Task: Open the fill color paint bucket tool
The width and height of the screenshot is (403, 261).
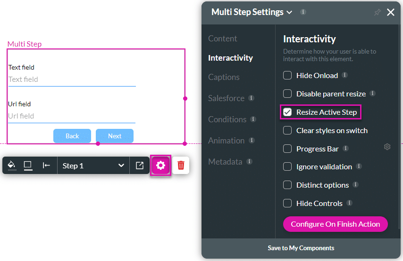Action: coord(11,165)
